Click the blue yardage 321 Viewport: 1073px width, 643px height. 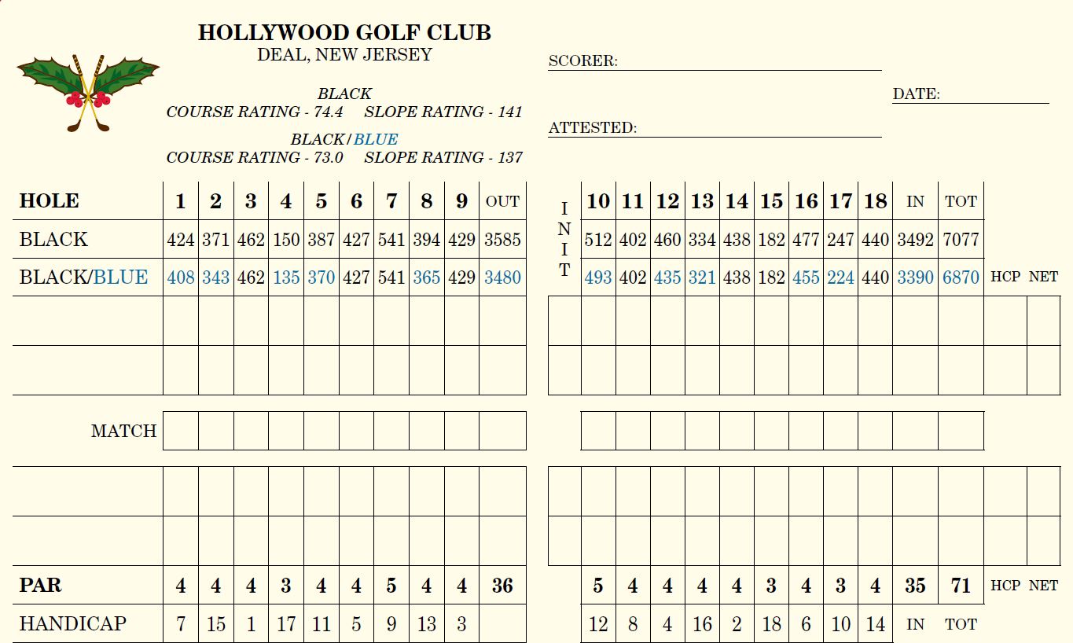[702, 277]
